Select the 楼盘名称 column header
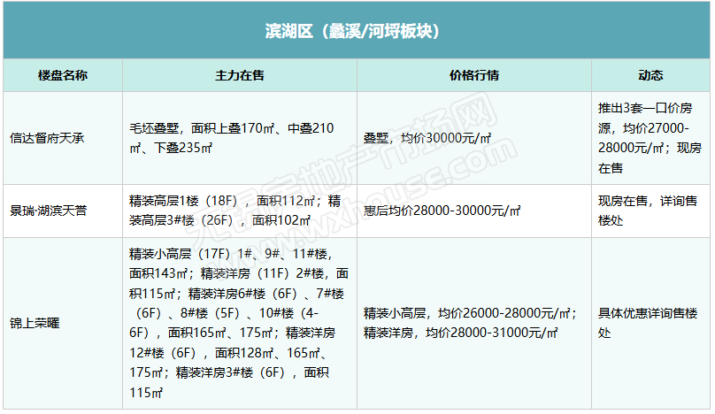This screenshot has width=715, height=414. (62, 75)
